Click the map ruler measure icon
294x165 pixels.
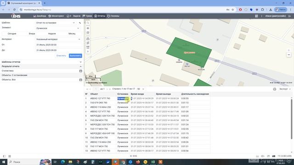point(88,38)
